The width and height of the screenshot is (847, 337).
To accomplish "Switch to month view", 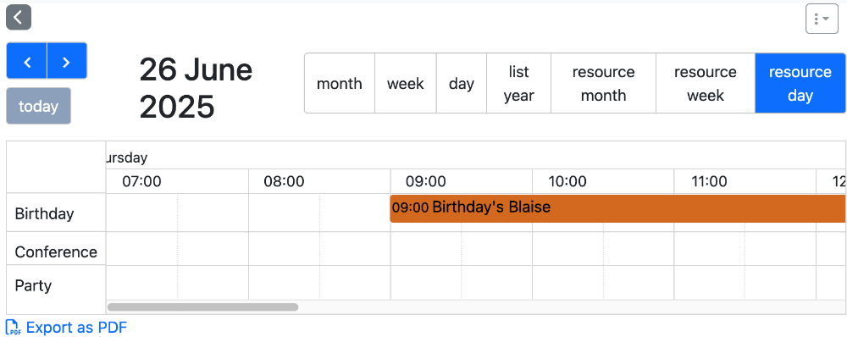I will coord(340,83).
